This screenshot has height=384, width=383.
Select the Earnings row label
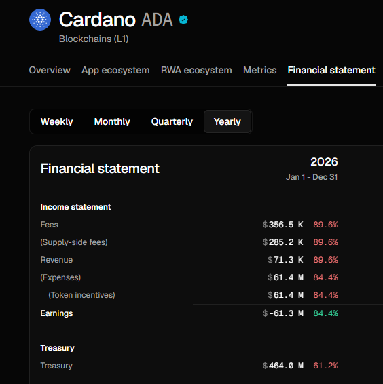point(56,313)
